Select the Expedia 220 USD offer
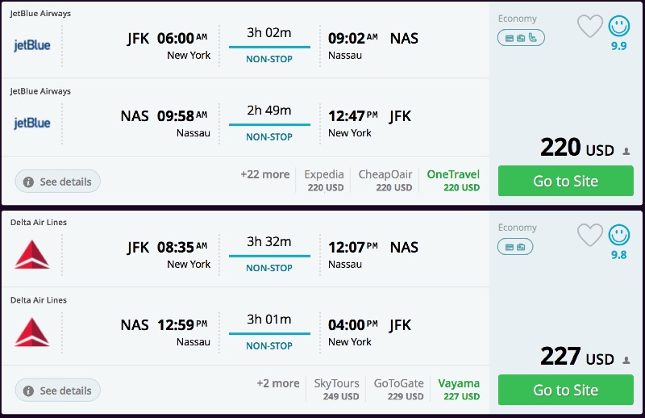The height and width of the screenshot is (418, 645). point(324,181)
